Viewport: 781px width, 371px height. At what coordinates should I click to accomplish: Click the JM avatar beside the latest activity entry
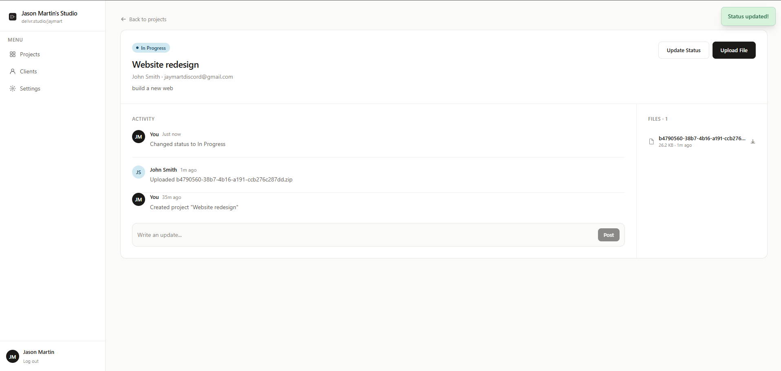pos(138,137)
